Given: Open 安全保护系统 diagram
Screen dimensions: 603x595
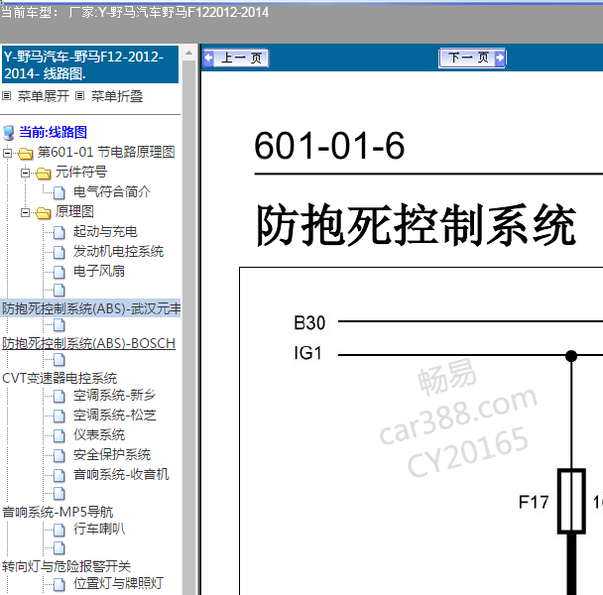Looking at the screenshot, I should click(112, 455).
